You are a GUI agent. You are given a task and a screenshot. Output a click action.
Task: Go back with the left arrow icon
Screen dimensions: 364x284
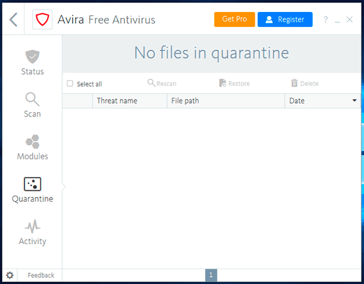[14, 20]
